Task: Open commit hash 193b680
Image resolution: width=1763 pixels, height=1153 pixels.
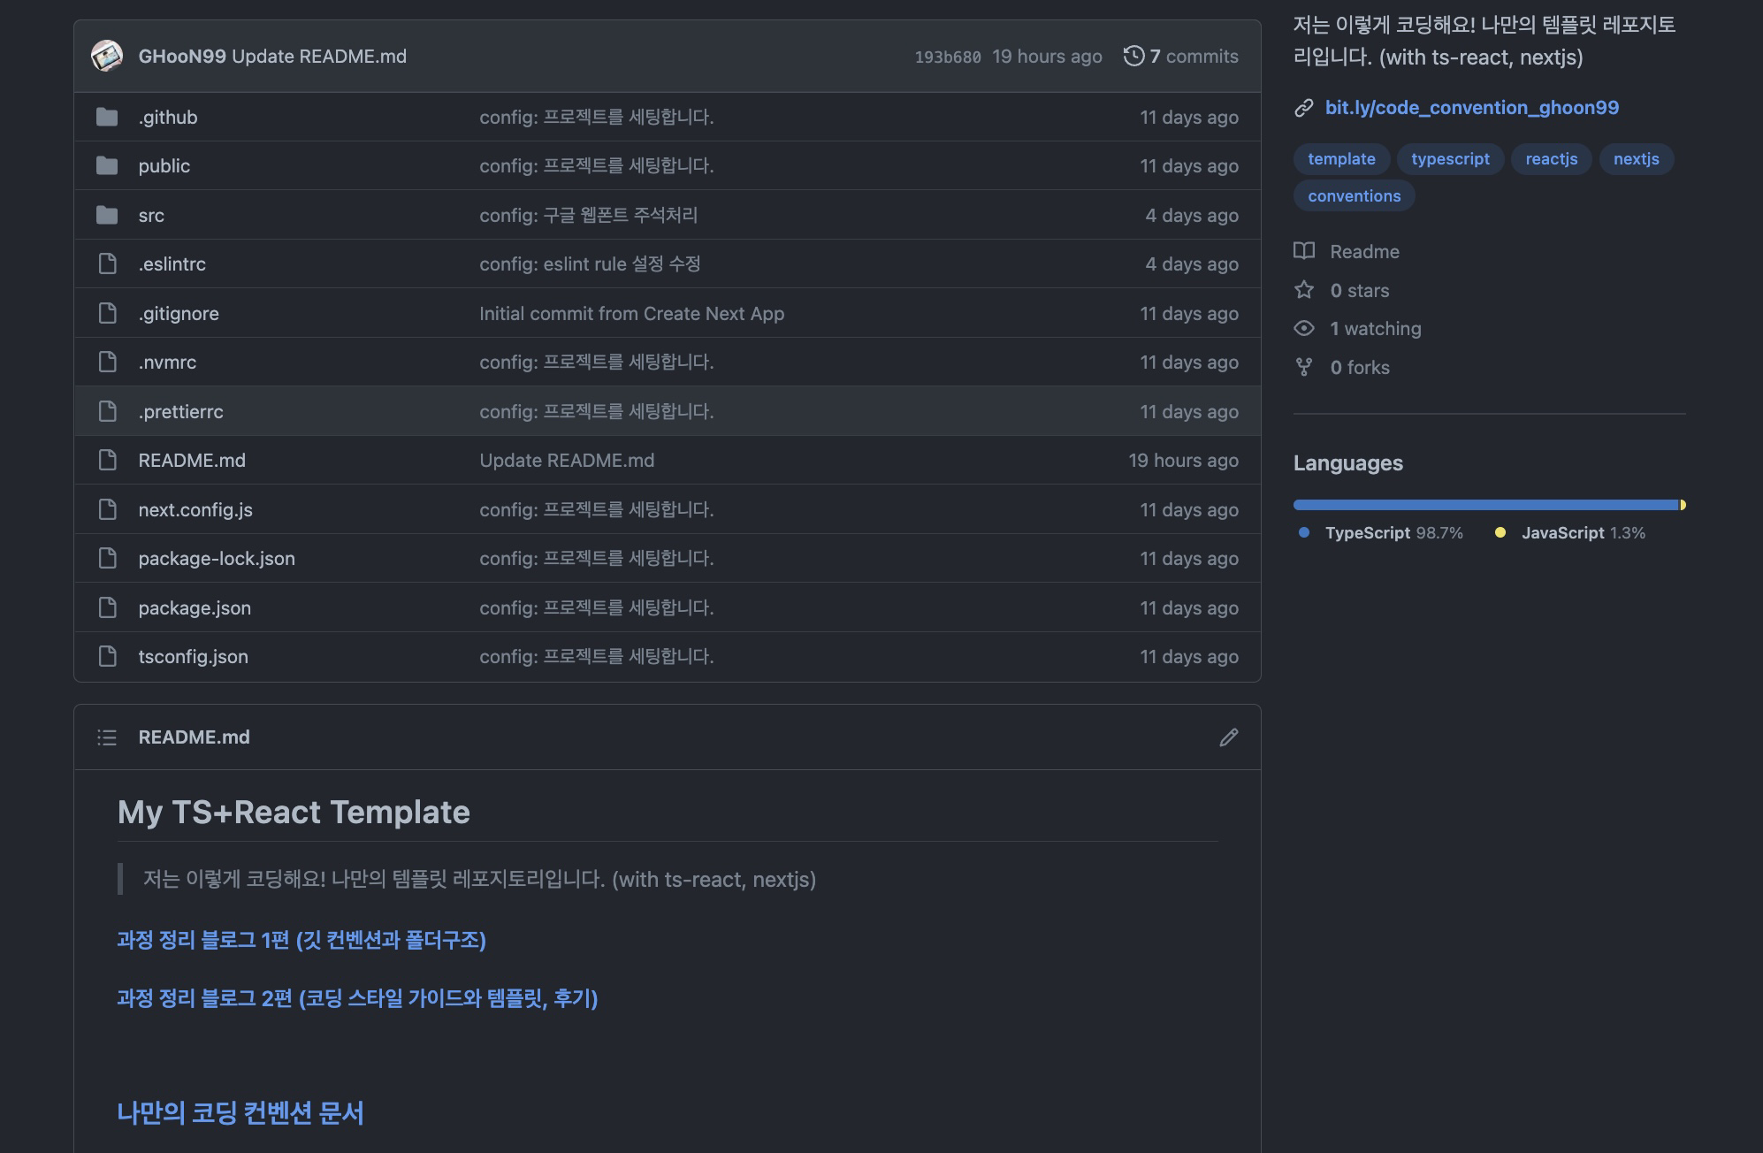Action: pos(947,57)
